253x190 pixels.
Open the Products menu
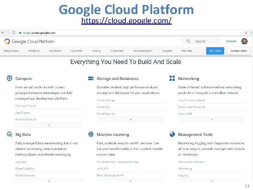(x=34, y=51)
